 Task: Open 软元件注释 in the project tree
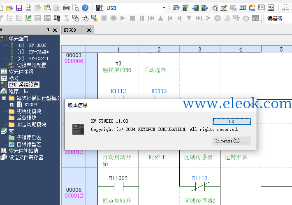pos(21,72)
